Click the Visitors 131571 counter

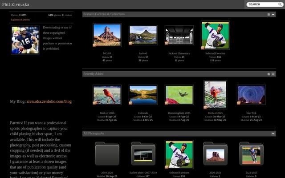19,15
